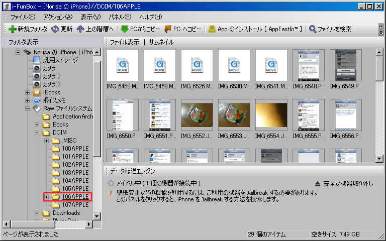
Task: Select the カメラ 2 icon entry
Action: pos(36,76)
